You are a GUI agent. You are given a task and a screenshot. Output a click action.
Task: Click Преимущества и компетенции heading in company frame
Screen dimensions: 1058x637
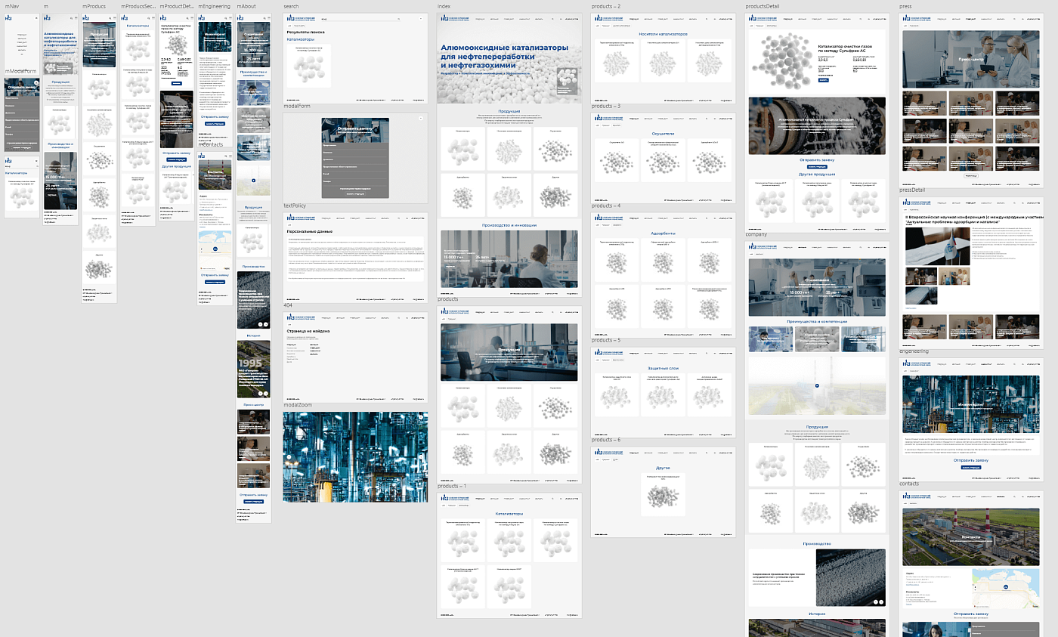817,321
